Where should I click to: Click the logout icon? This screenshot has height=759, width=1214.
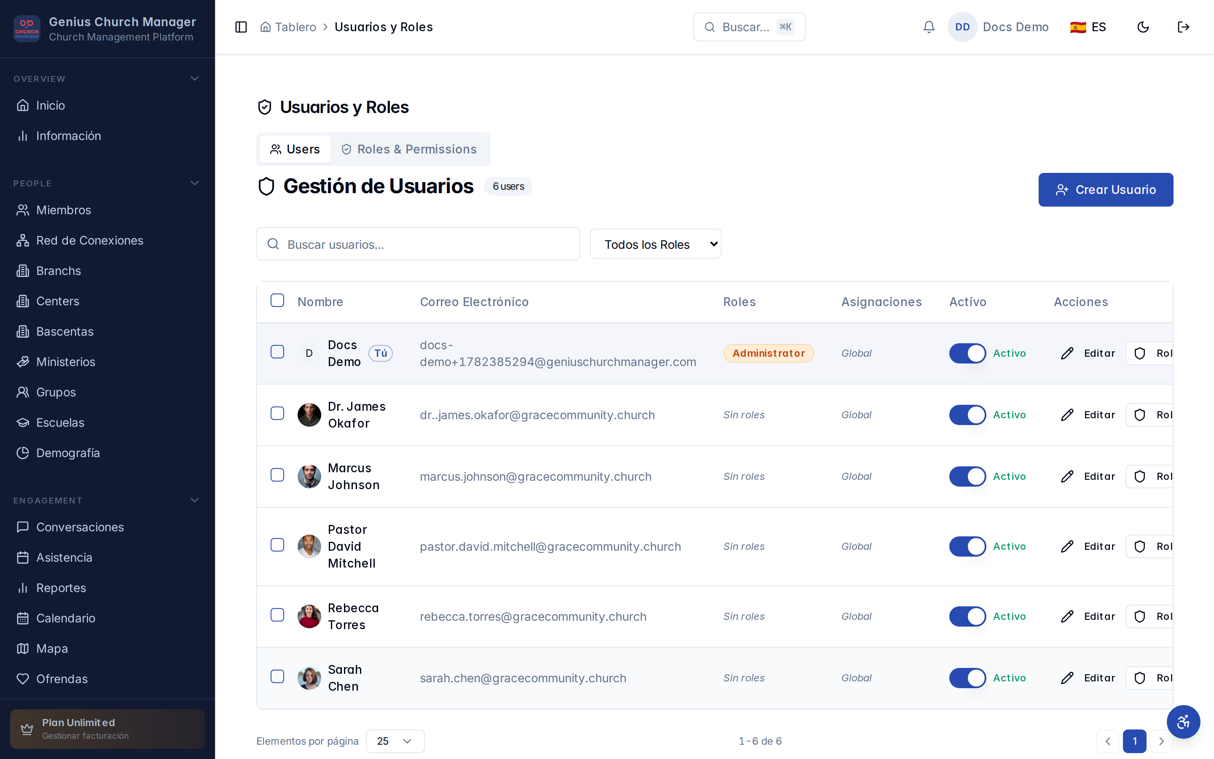click(x=1183, y=27)
